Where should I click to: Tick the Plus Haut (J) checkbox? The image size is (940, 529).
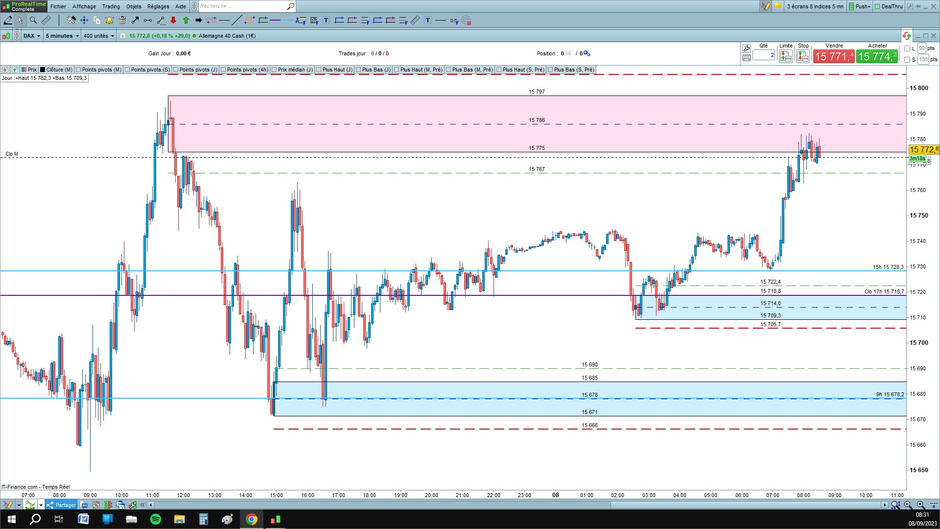(319, 70)
